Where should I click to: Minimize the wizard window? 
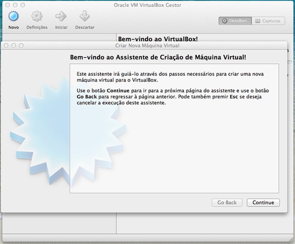[13, 46]
